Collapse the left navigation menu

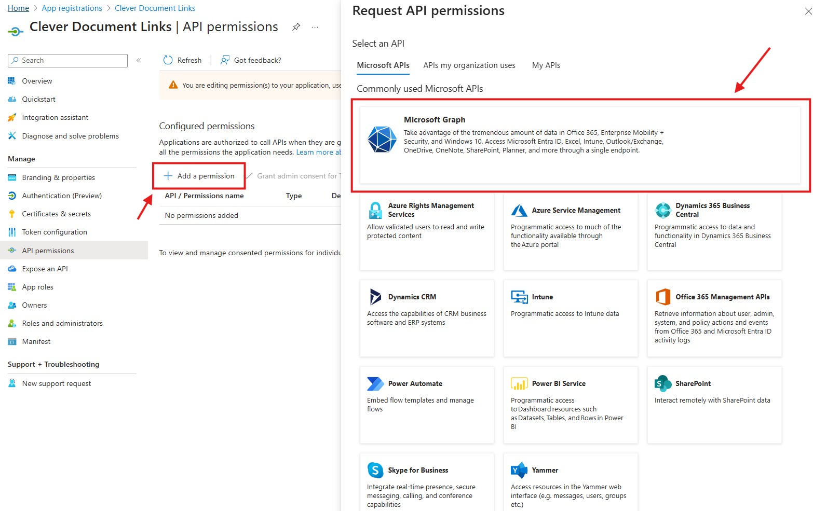pyautogui.click(x=139, y=61)
